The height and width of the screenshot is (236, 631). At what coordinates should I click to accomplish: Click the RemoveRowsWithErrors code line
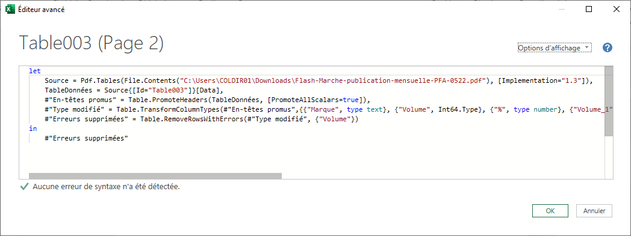[202, 120]
